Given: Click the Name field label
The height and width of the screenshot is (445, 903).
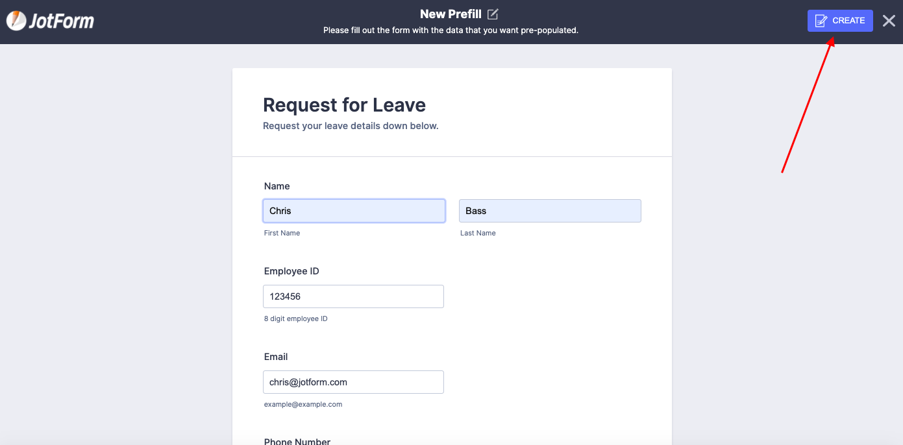Looking at the screenshot, I should (277, 186).
